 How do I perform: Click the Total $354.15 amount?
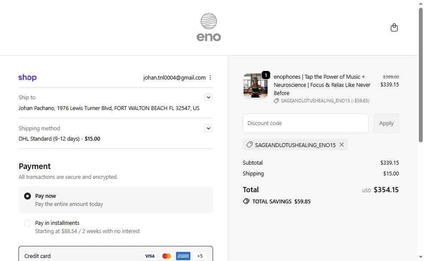(386, 190)
